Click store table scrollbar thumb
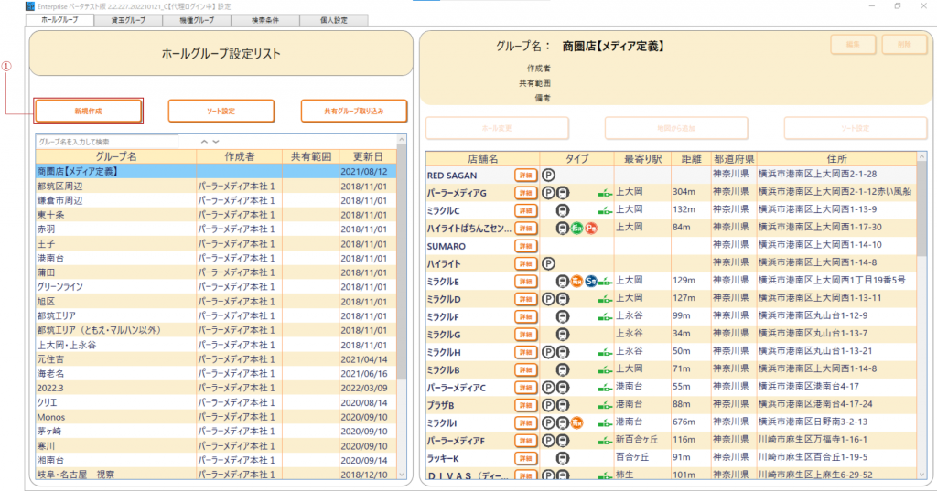 point(921,208)
